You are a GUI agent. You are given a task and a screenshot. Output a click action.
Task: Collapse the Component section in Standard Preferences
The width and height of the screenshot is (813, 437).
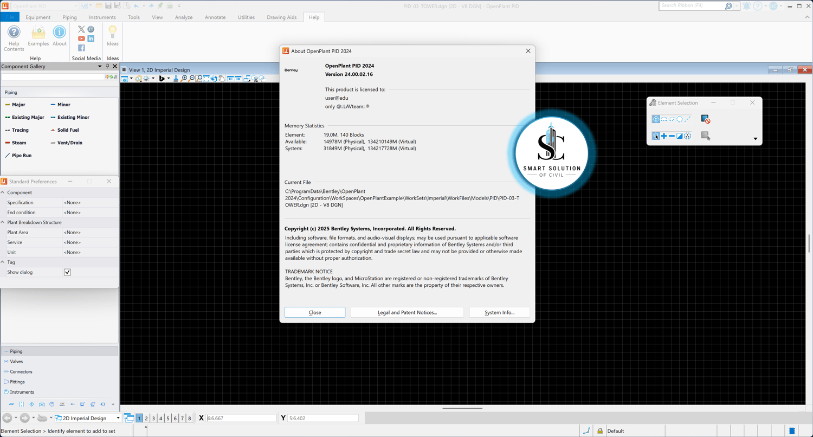3,192
